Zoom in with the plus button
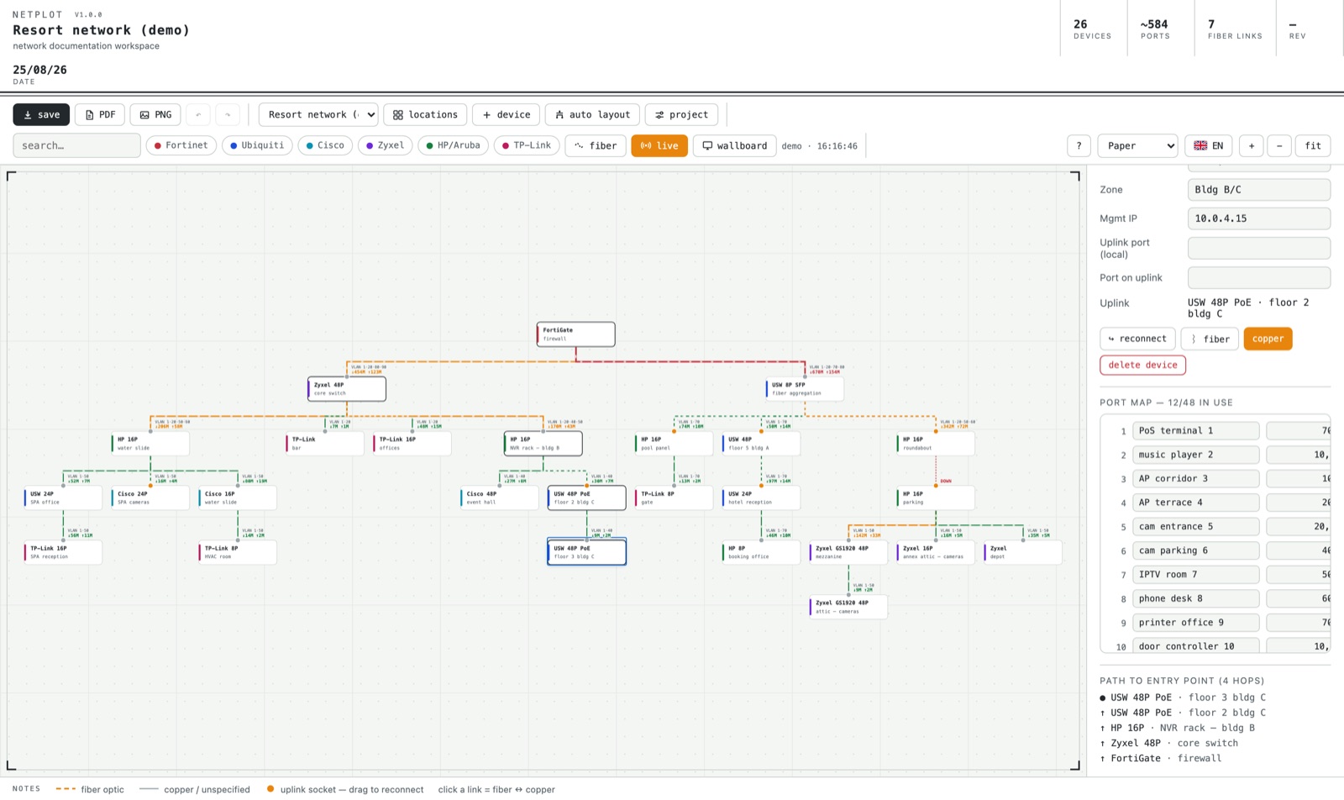The width and height of the screenshot is (1344, 800). tap(1251, 145)
